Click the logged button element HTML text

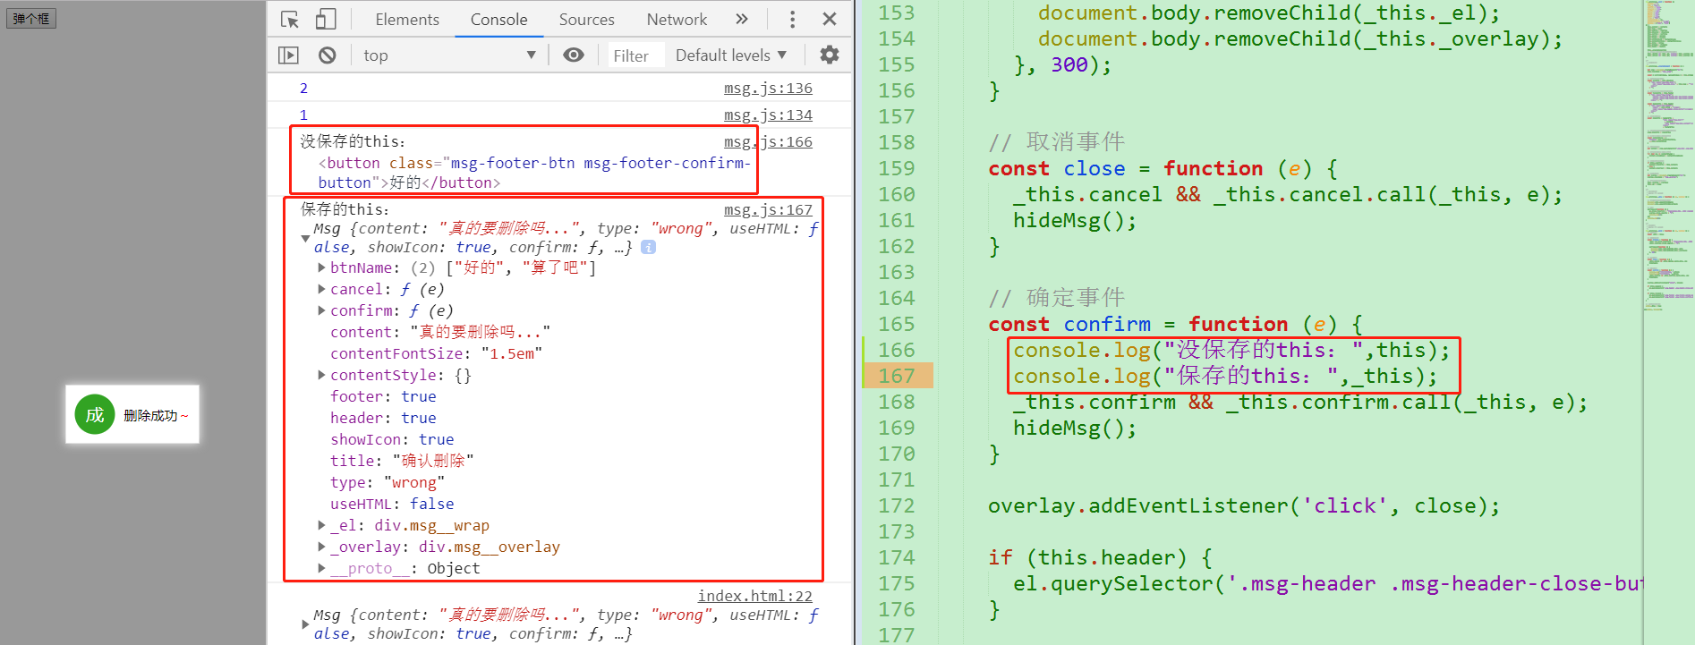(534, 173)
